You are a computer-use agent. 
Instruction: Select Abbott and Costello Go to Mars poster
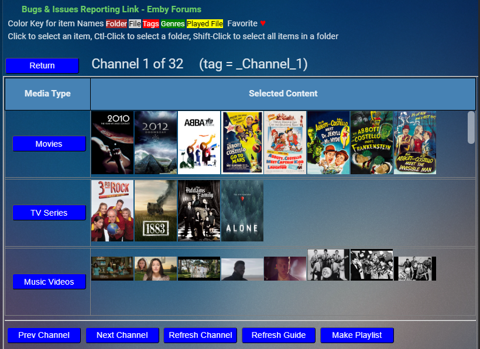pyautogui.click(x=242, y=143)
